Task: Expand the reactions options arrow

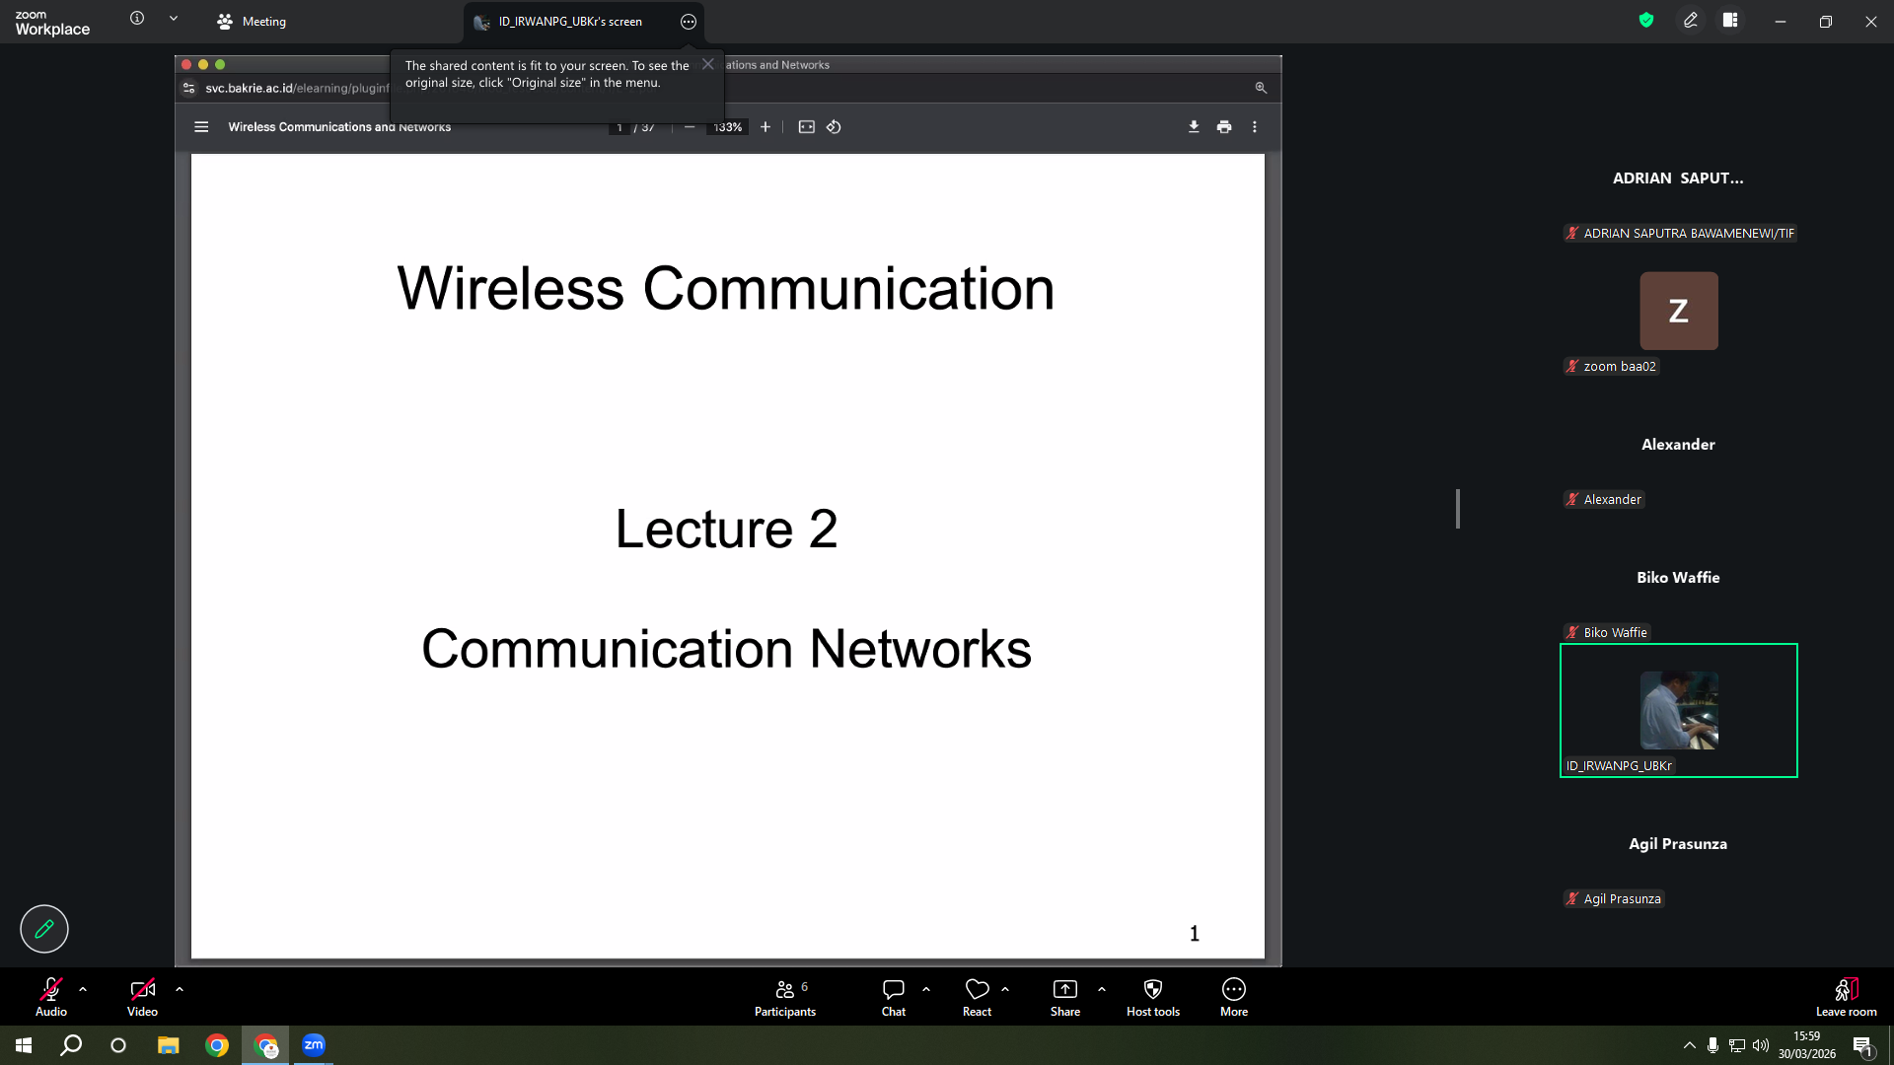Action: pyautogui.click(x=1005, y=989)
